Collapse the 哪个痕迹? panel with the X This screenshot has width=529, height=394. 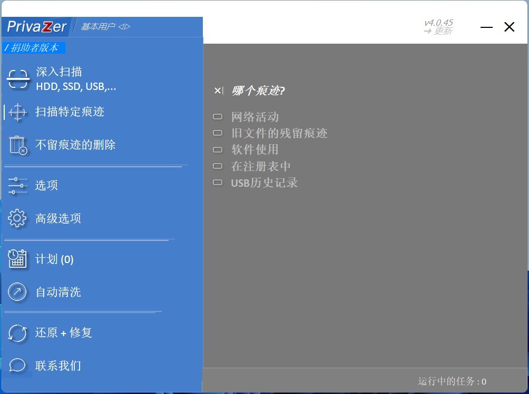218,91
